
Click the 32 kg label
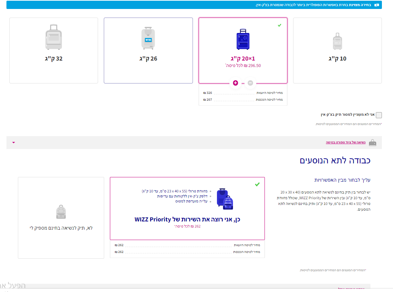point(54,59)
